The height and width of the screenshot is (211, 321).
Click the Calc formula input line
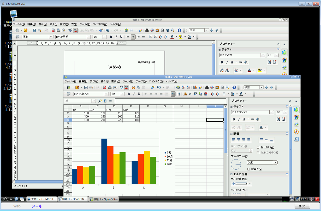[x=171, y=101]
